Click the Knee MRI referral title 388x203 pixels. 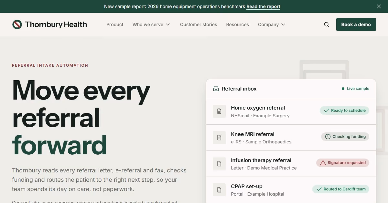point(253,134)
